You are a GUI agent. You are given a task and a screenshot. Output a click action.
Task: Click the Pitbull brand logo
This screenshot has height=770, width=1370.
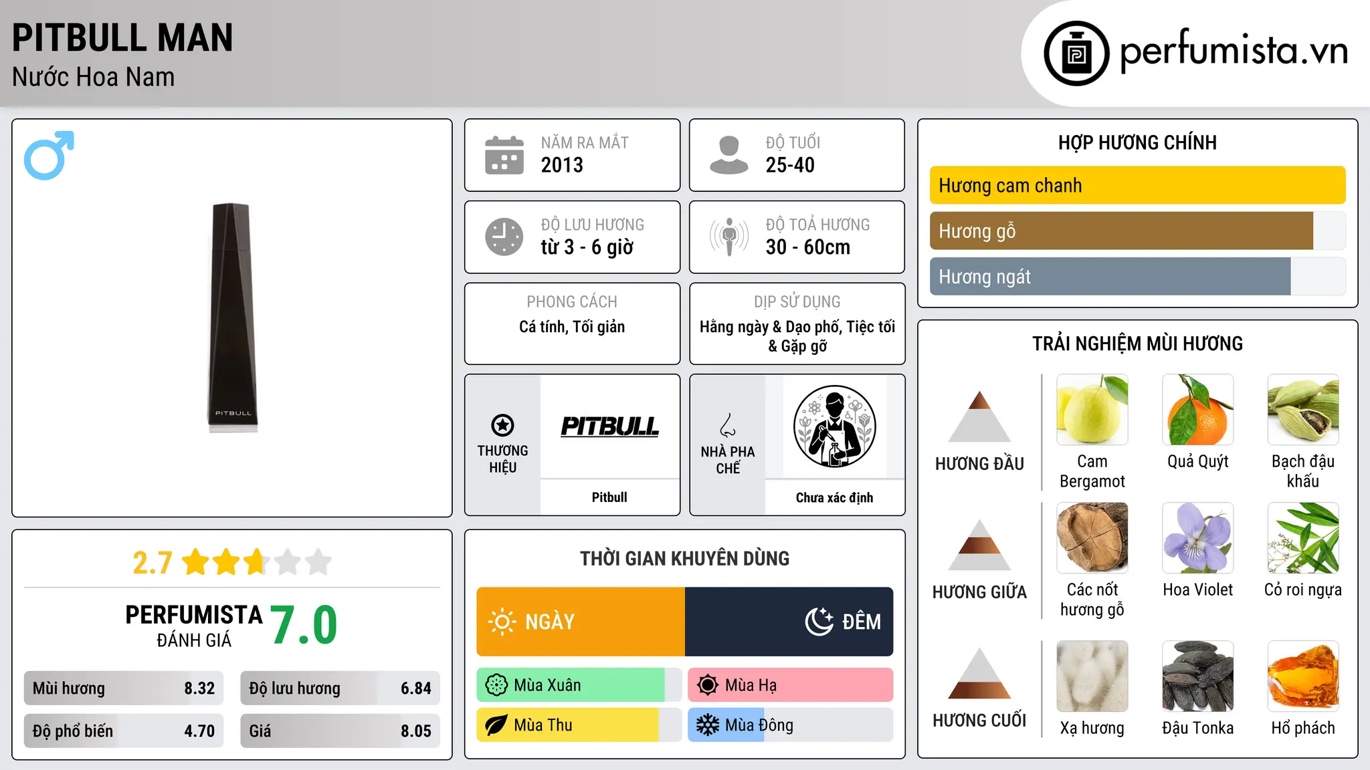point(609,426)
